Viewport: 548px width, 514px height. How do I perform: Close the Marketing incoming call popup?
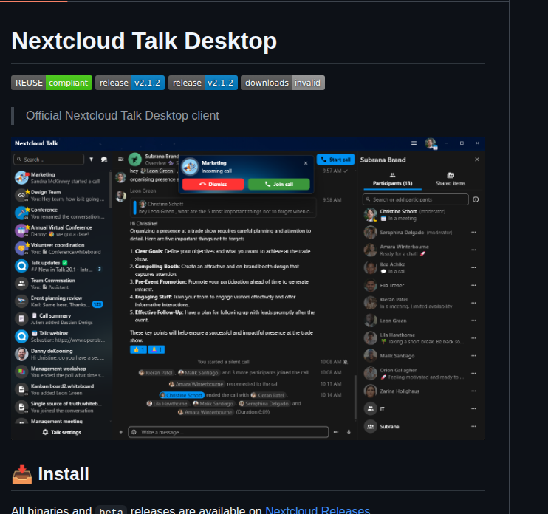306,163
